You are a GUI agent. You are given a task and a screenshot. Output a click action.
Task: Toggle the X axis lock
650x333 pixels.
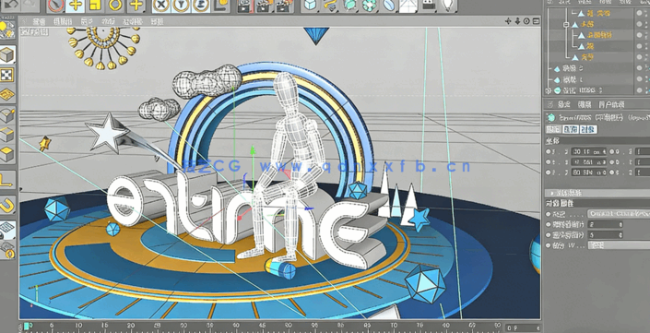pos(161,5)
